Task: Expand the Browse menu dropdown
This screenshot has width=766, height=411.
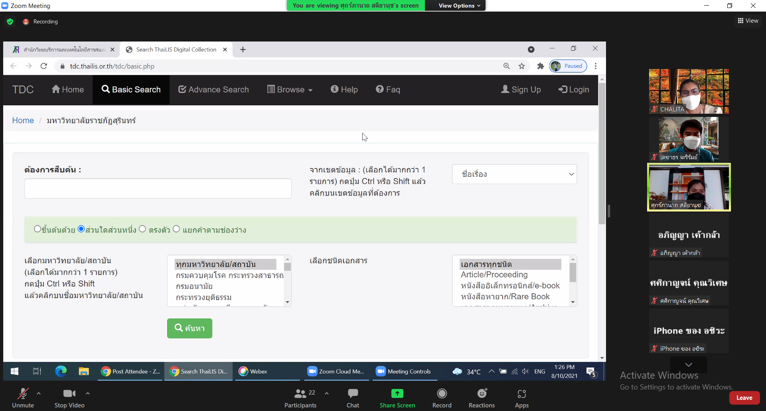Action: (x=290, y=90)
